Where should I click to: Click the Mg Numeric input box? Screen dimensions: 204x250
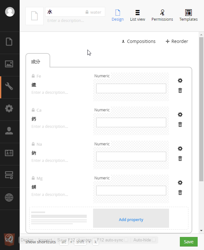coord(131,191)
